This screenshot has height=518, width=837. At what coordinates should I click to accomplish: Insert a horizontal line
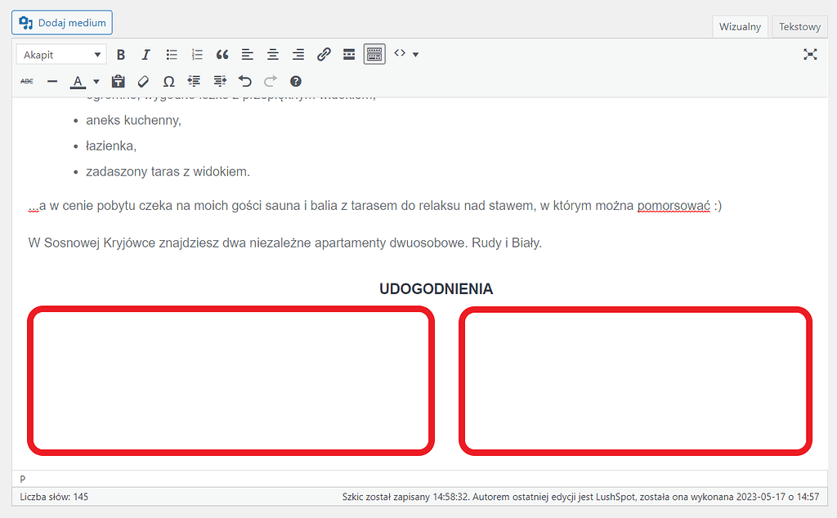pyautogui.click(x=51, y=81)
